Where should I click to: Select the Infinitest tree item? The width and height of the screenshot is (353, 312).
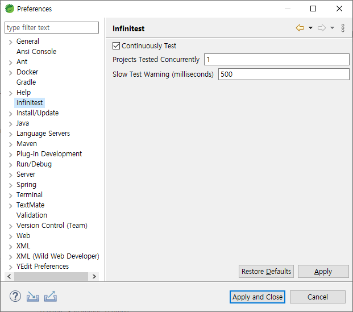(30, 103)
